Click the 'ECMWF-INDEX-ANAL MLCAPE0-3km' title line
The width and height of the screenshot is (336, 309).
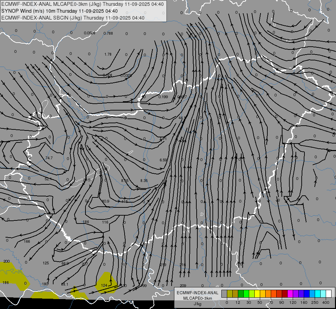click(82, 4)
